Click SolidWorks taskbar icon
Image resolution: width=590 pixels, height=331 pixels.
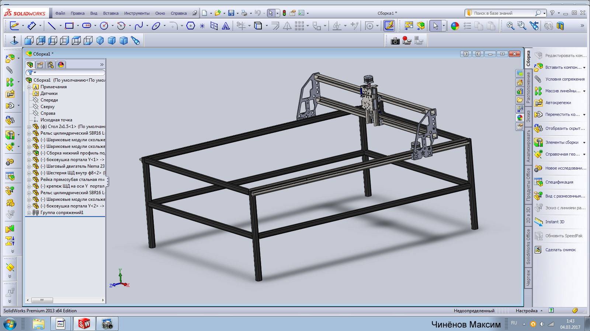tap(84, 324)
